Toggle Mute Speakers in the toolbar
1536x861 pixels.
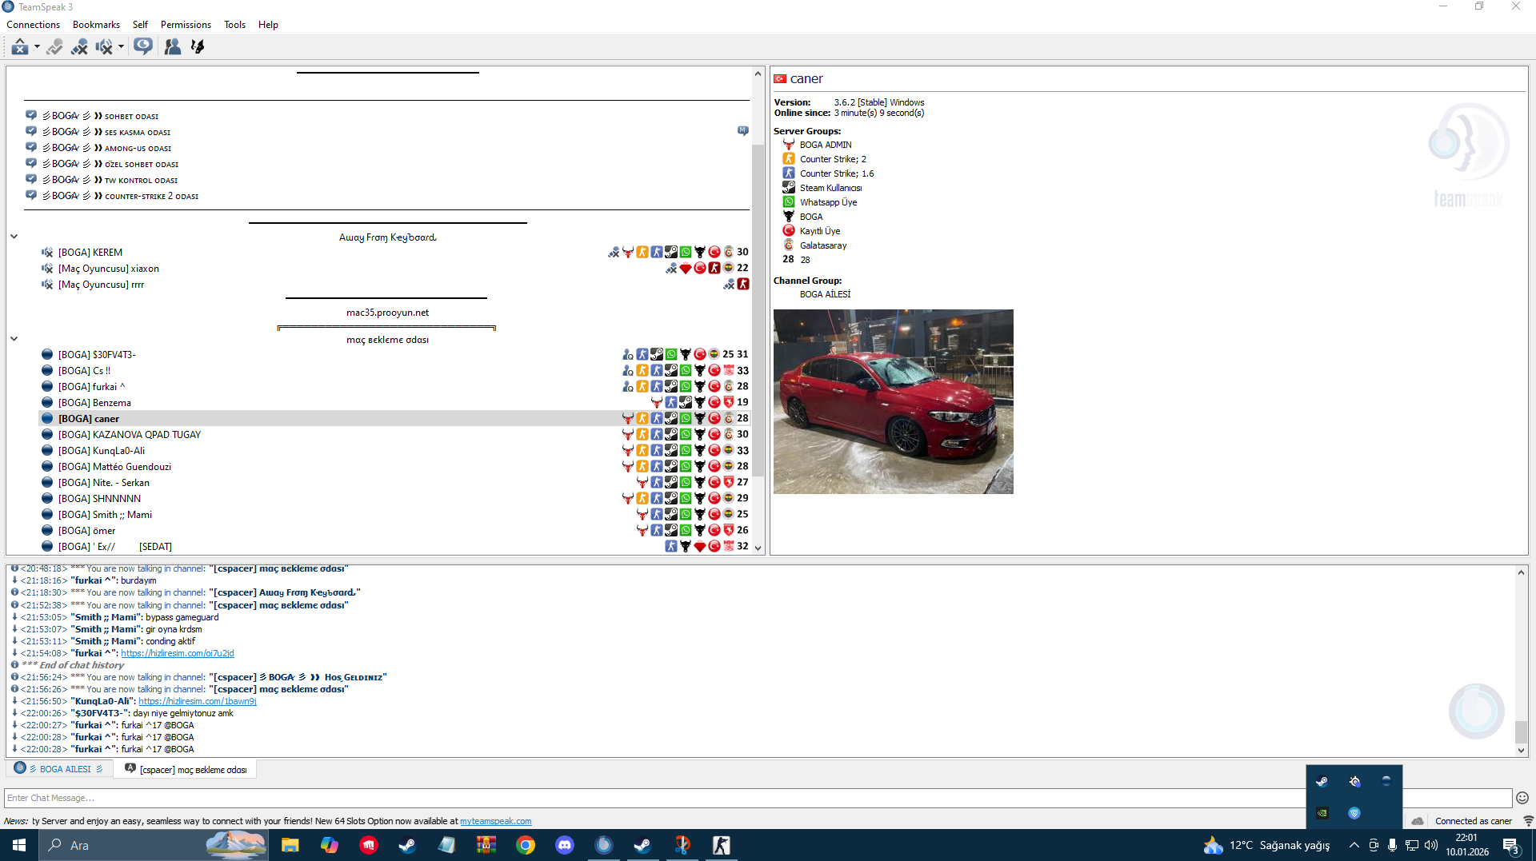[104, 47]
